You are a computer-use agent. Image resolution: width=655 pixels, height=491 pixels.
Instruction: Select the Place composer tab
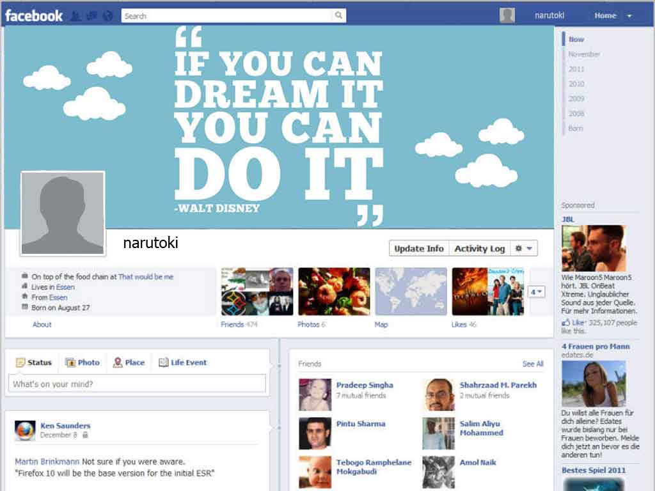(129, 362)
